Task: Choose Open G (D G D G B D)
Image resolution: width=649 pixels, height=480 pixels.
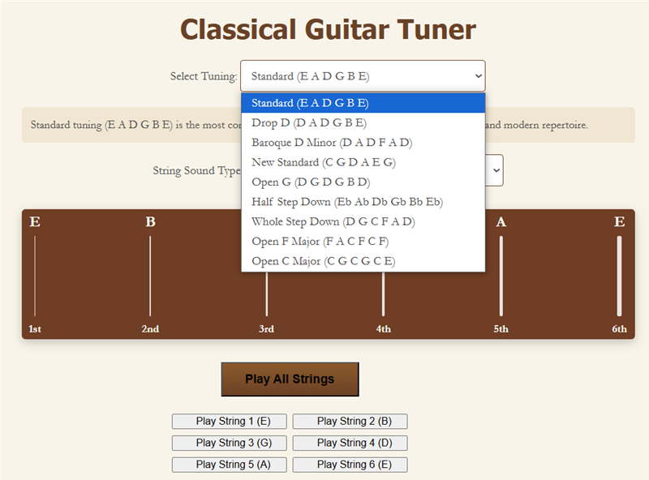Action: [x=363, y=182]
